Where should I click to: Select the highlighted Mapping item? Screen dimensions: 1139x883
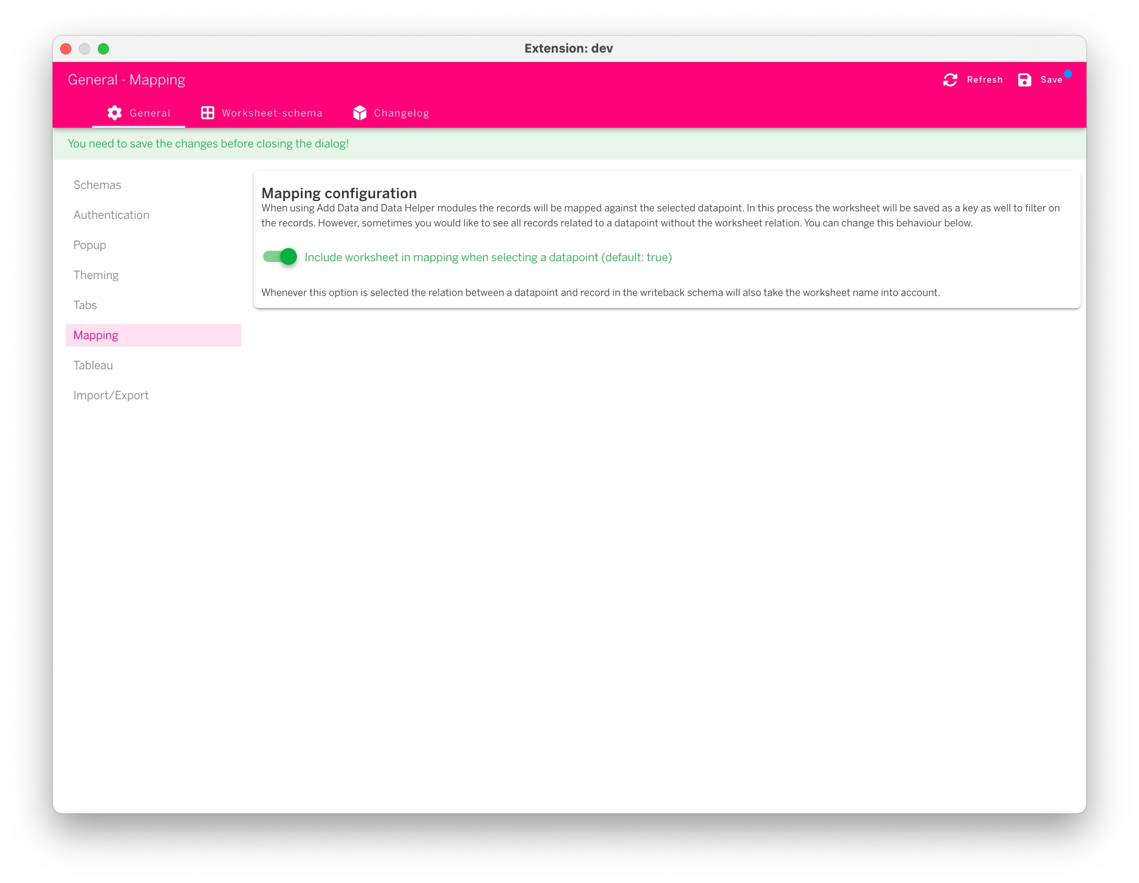pyautogui.click(x=96, y=335)
